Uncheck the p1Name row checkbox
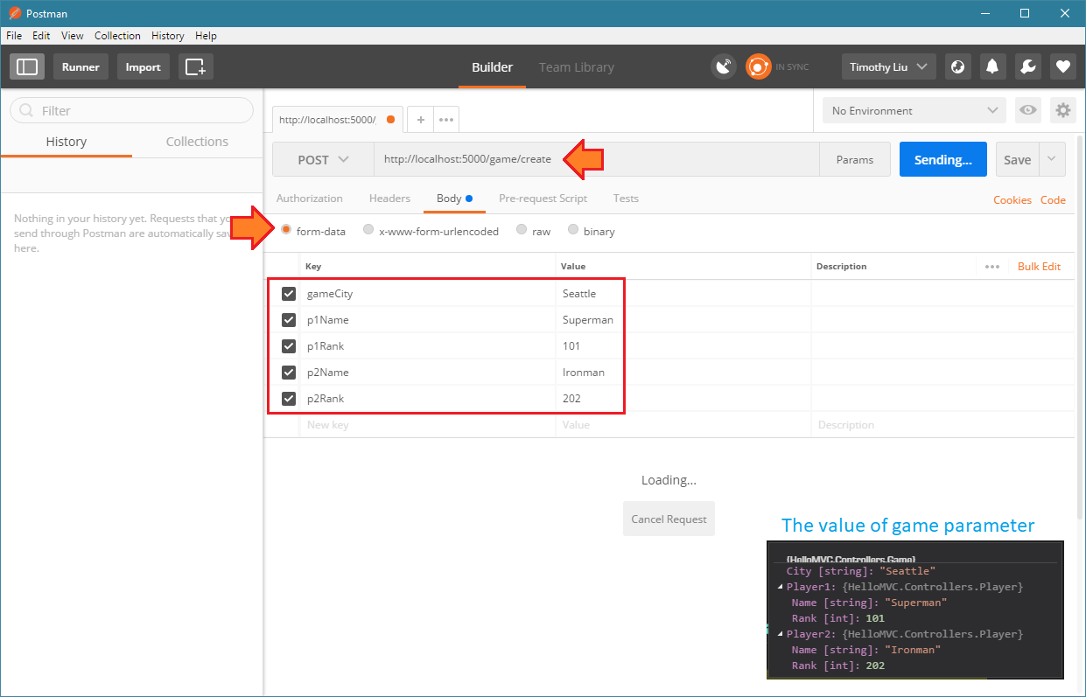Viewport: 1086px width, 697px height. tap(289, 320)
